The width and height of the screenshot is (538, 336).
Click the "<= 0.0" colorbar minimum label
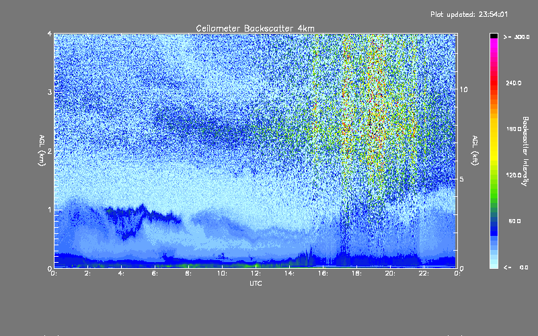516,267
